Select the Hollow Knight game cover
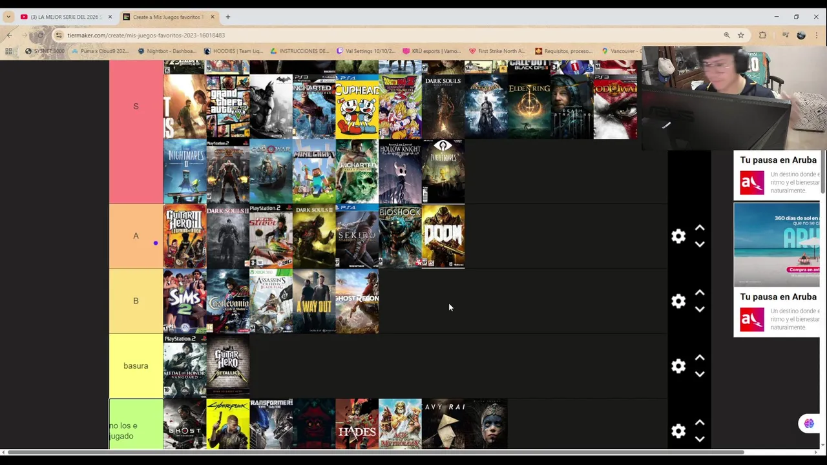The image size is (827, 465). 400,171
